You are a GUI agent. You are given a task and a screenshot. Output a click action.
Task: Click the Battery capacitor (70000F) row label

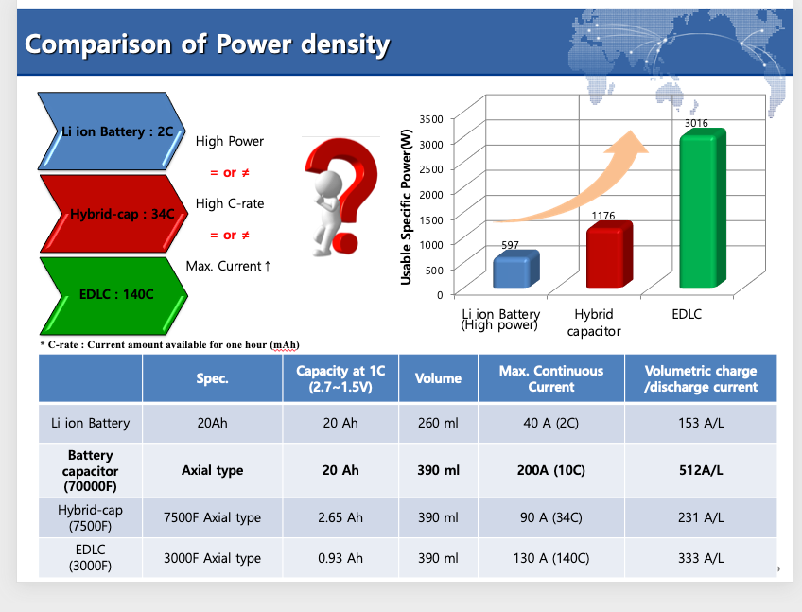tap(90, 470)
